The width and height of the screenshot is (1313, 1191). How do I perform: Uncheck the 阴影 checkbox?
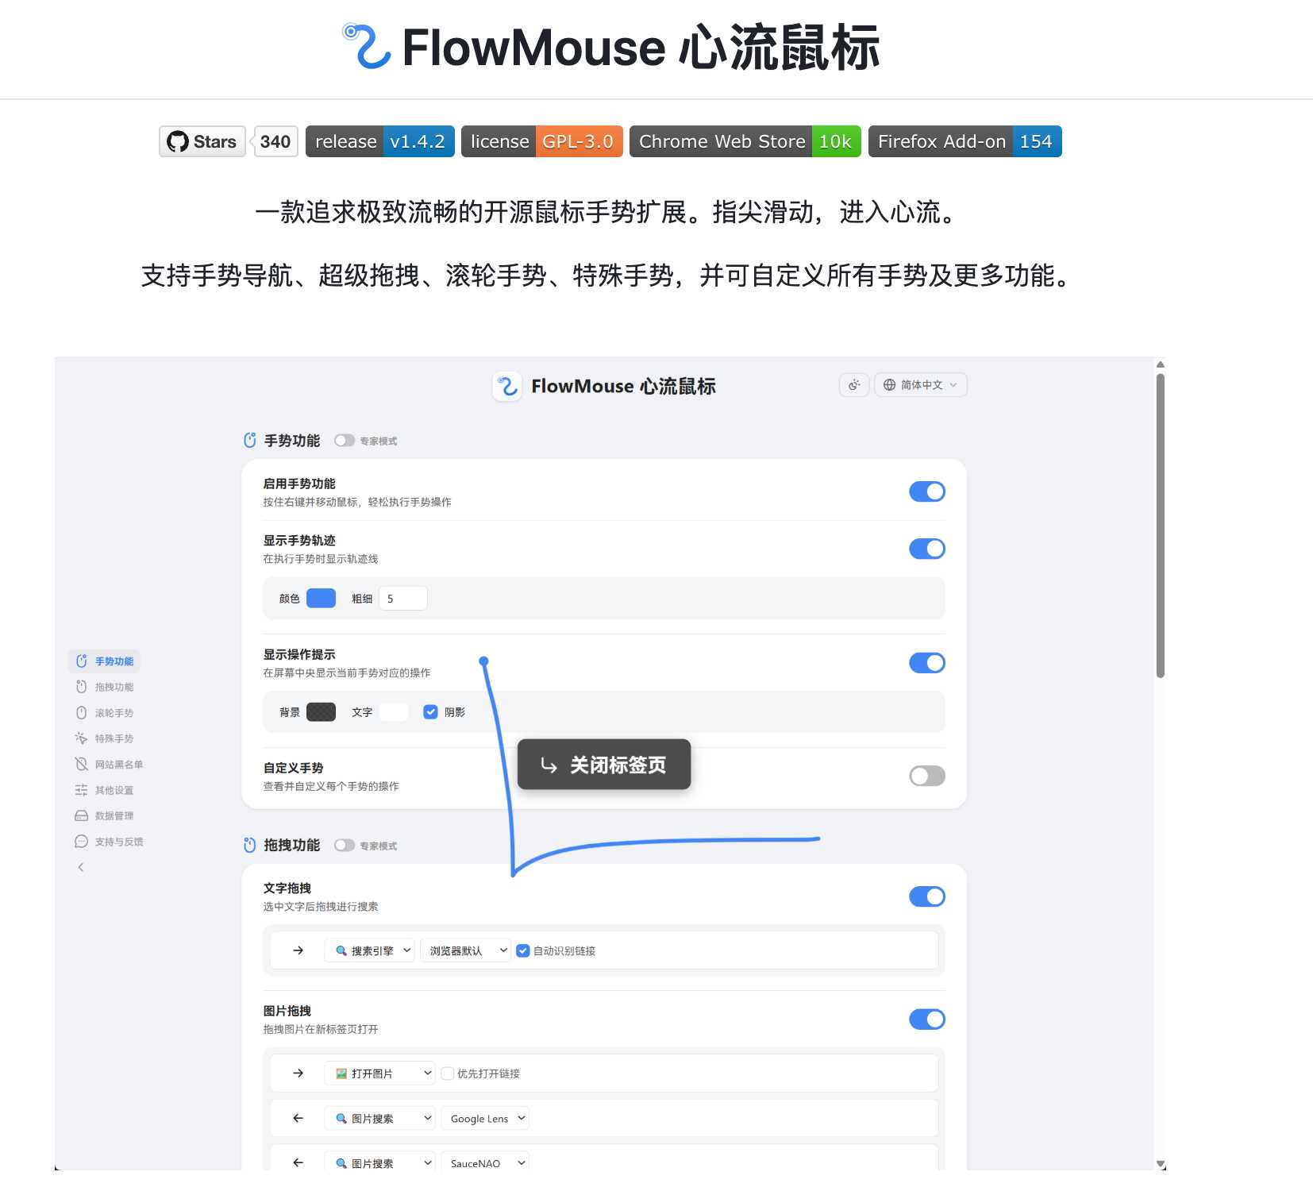pyautogui.click(x=430, y=712)
